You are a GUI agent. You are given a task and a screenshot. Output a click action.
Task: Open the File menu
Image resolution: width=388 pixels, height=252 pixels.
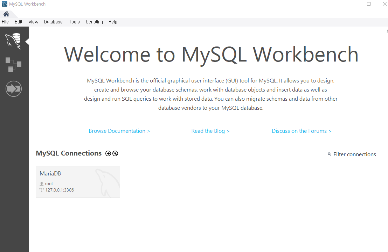(x=5, y=22)
